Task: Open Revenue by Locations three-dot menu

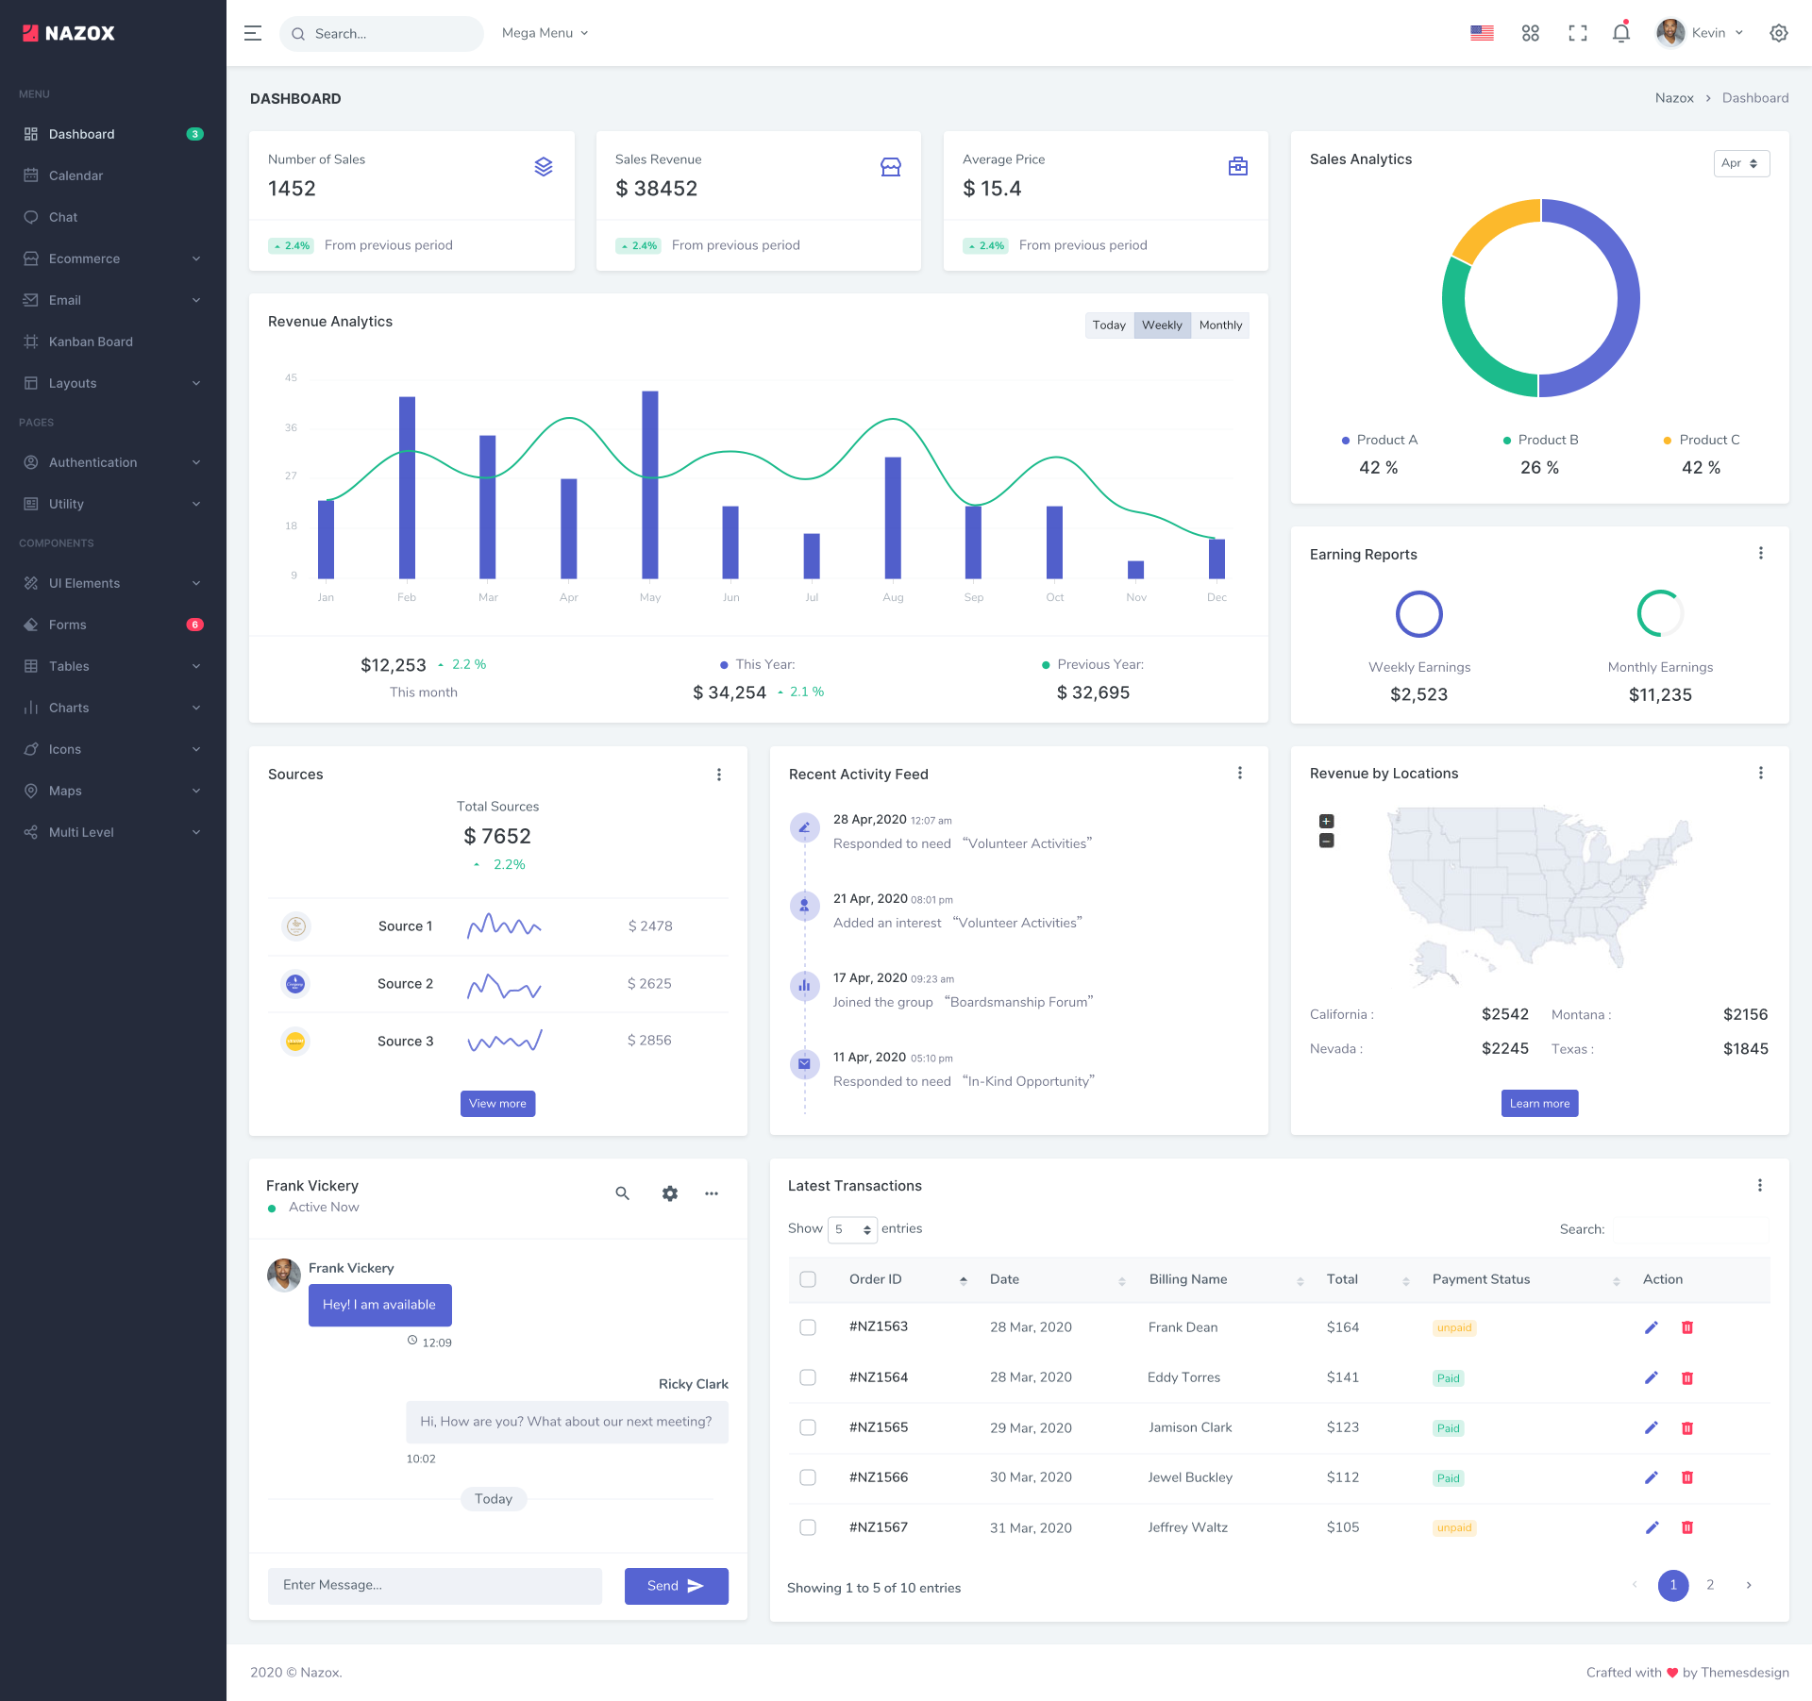Action: coord(1761,774)
